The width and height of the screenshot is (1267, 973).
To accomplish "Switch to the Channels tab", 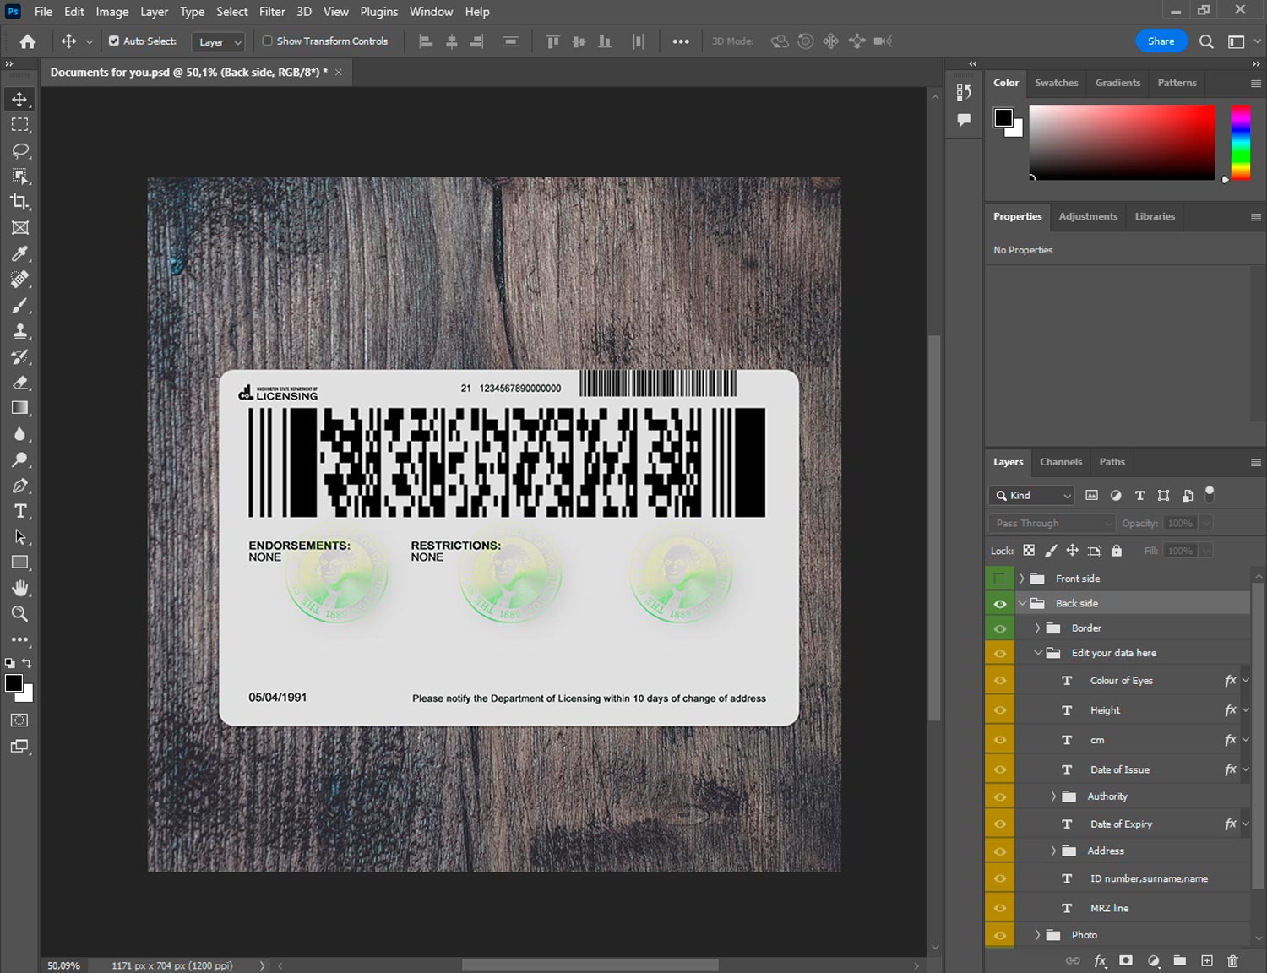I will point(1060,462).
